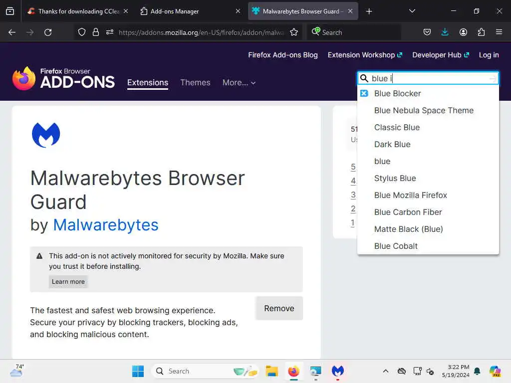This screenshot has height=383, width=511.
Task: Open the notifications bell in tray
Action: pyautogui.click(x=477, y=371)
